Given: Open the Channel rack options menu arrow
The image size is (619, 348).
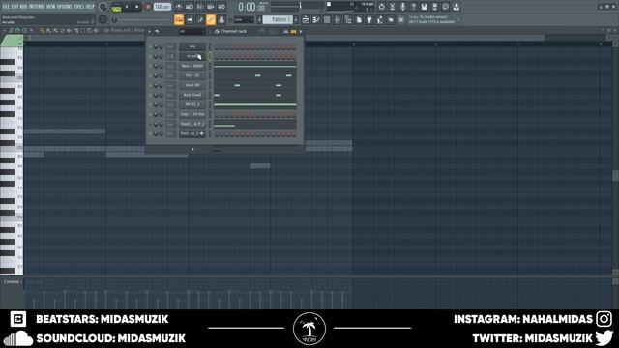Looking at the screenshot, I should click(x=149, y=31).
